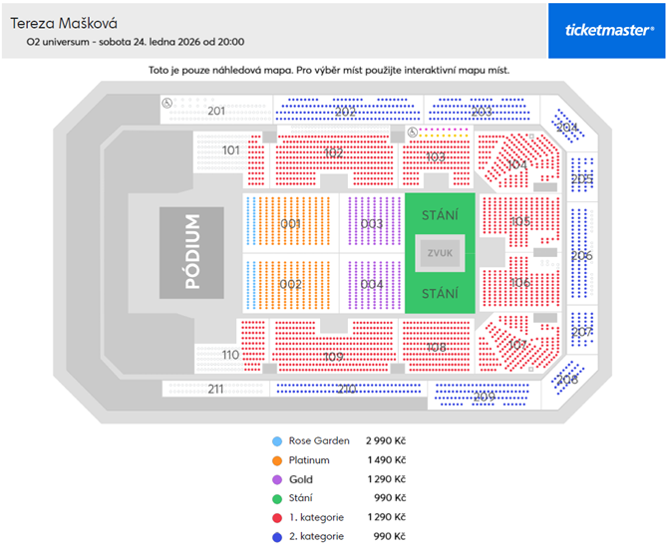Pick section 202 blue seats

[x=347, y=110]
